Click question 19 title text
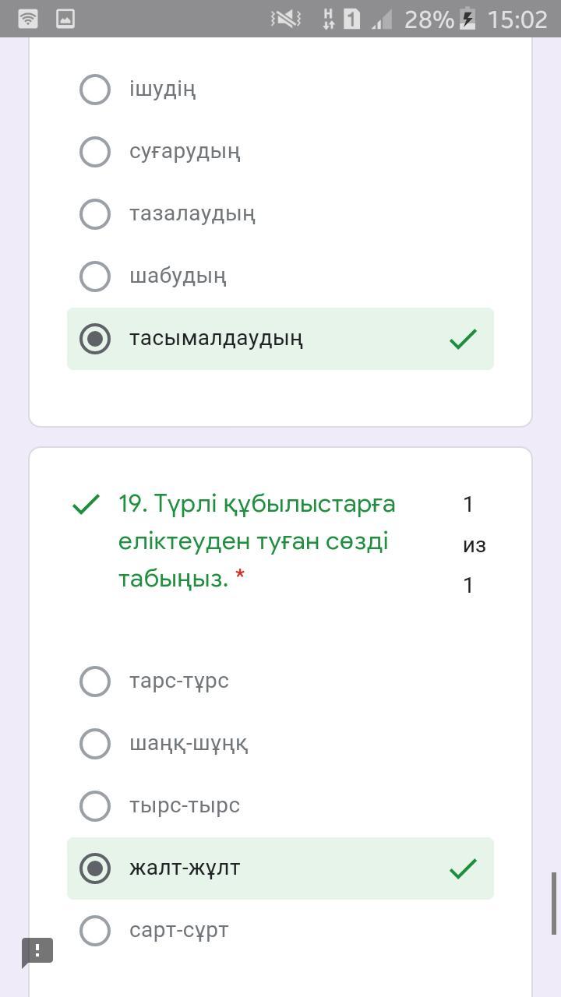 coord(257,541)
